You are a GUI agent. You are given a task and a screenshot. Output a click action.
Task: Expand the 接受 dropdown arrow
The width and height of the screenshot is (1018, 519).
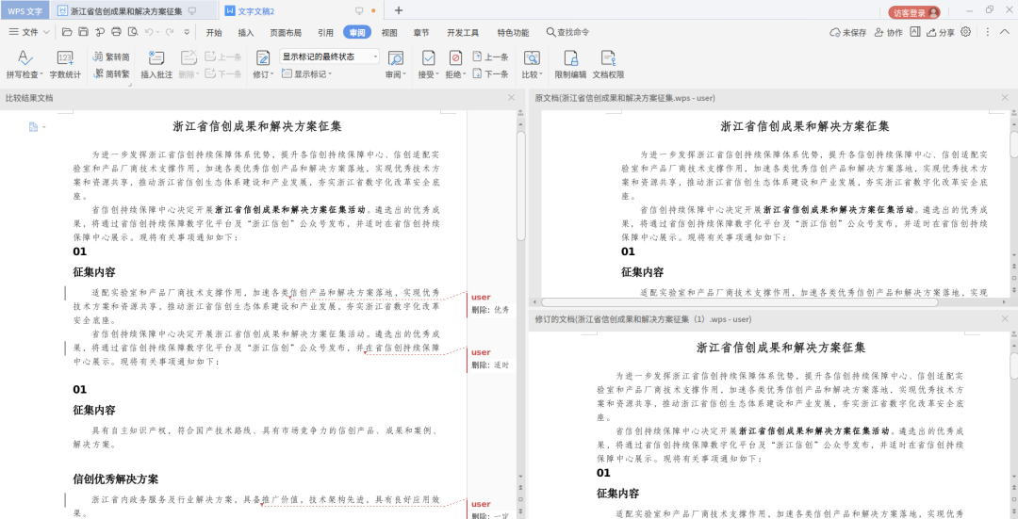437,75
